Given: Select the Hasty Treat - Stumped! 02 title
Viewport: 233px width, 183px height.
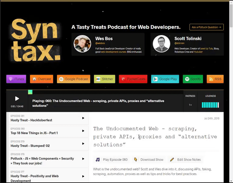Looking at the screenshot, I should coord(30,146).
